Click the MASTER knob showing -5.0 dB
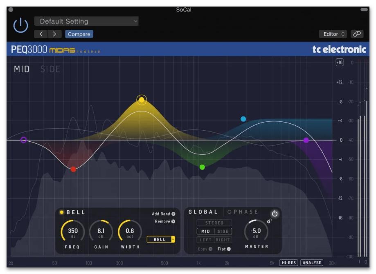Screen dimensions: 376x274 256,232
